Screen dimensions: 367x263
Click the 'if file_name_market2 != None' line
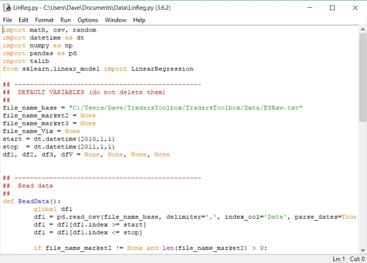click(x=150, y=248)
